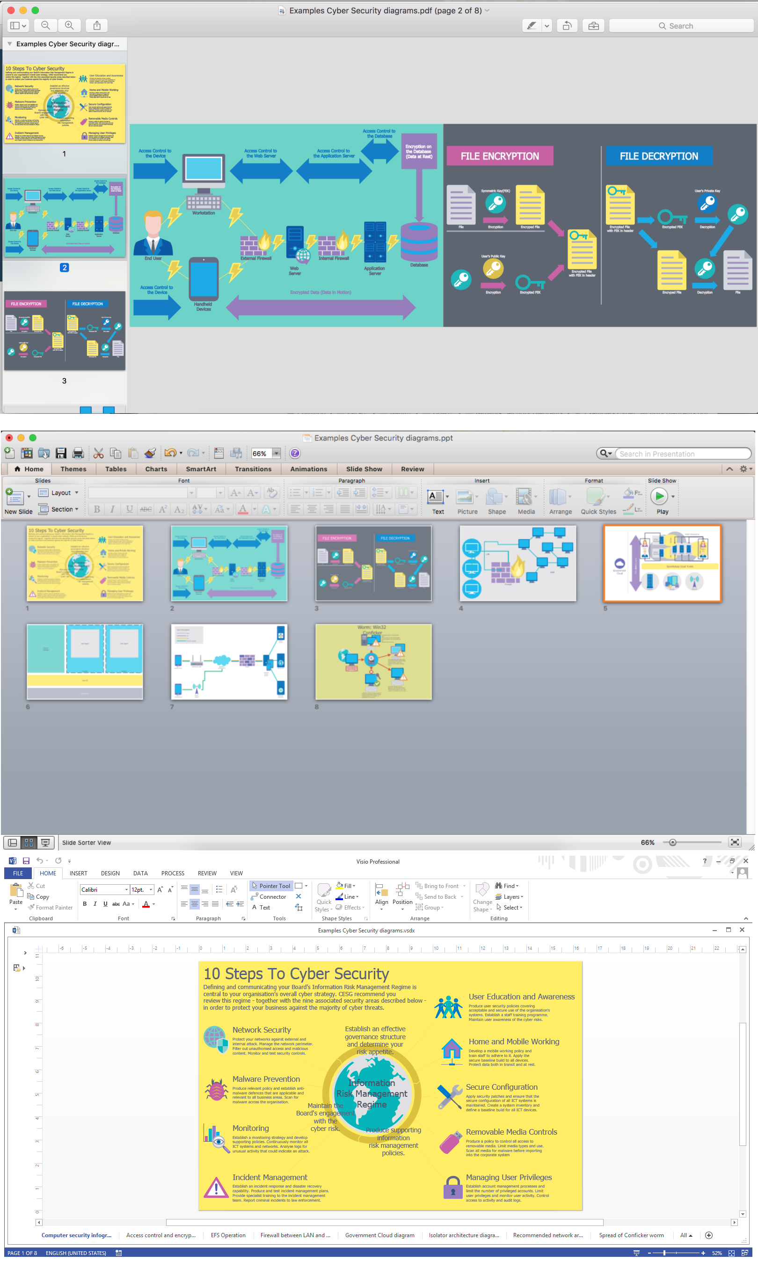
Task: Click Fit to Window icon in PowerPoint status bar
Action: click(x=735, y=843)
